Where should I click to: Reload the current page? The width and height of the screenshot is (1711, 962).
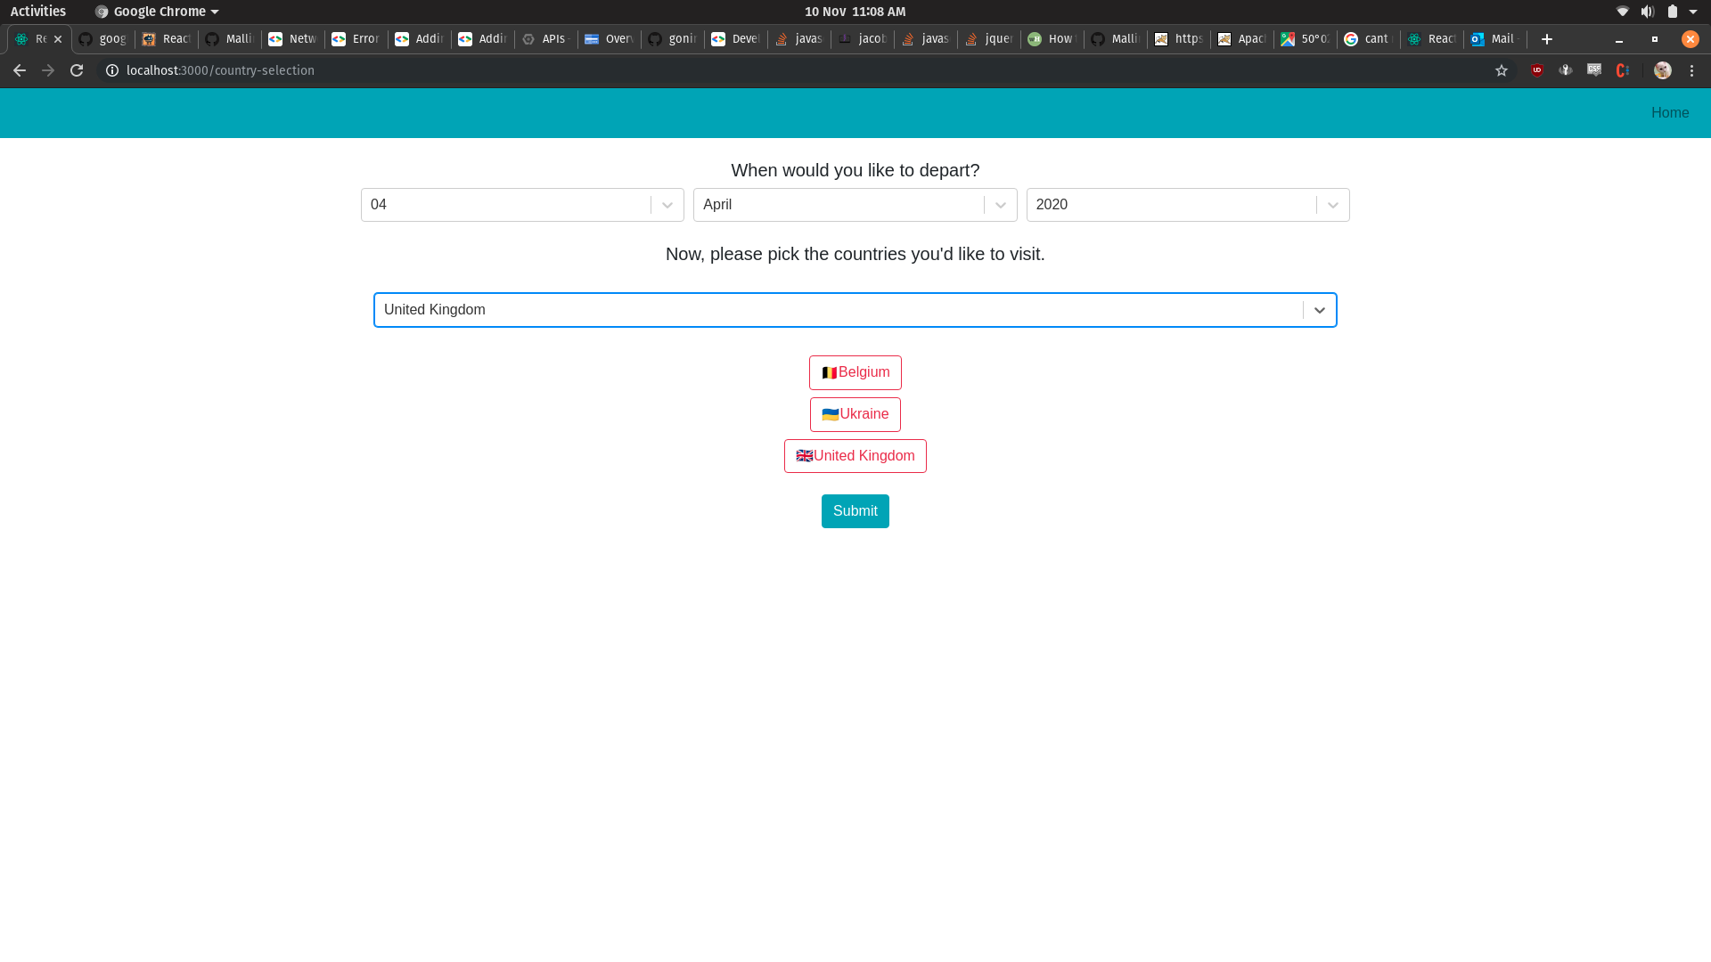77,70
